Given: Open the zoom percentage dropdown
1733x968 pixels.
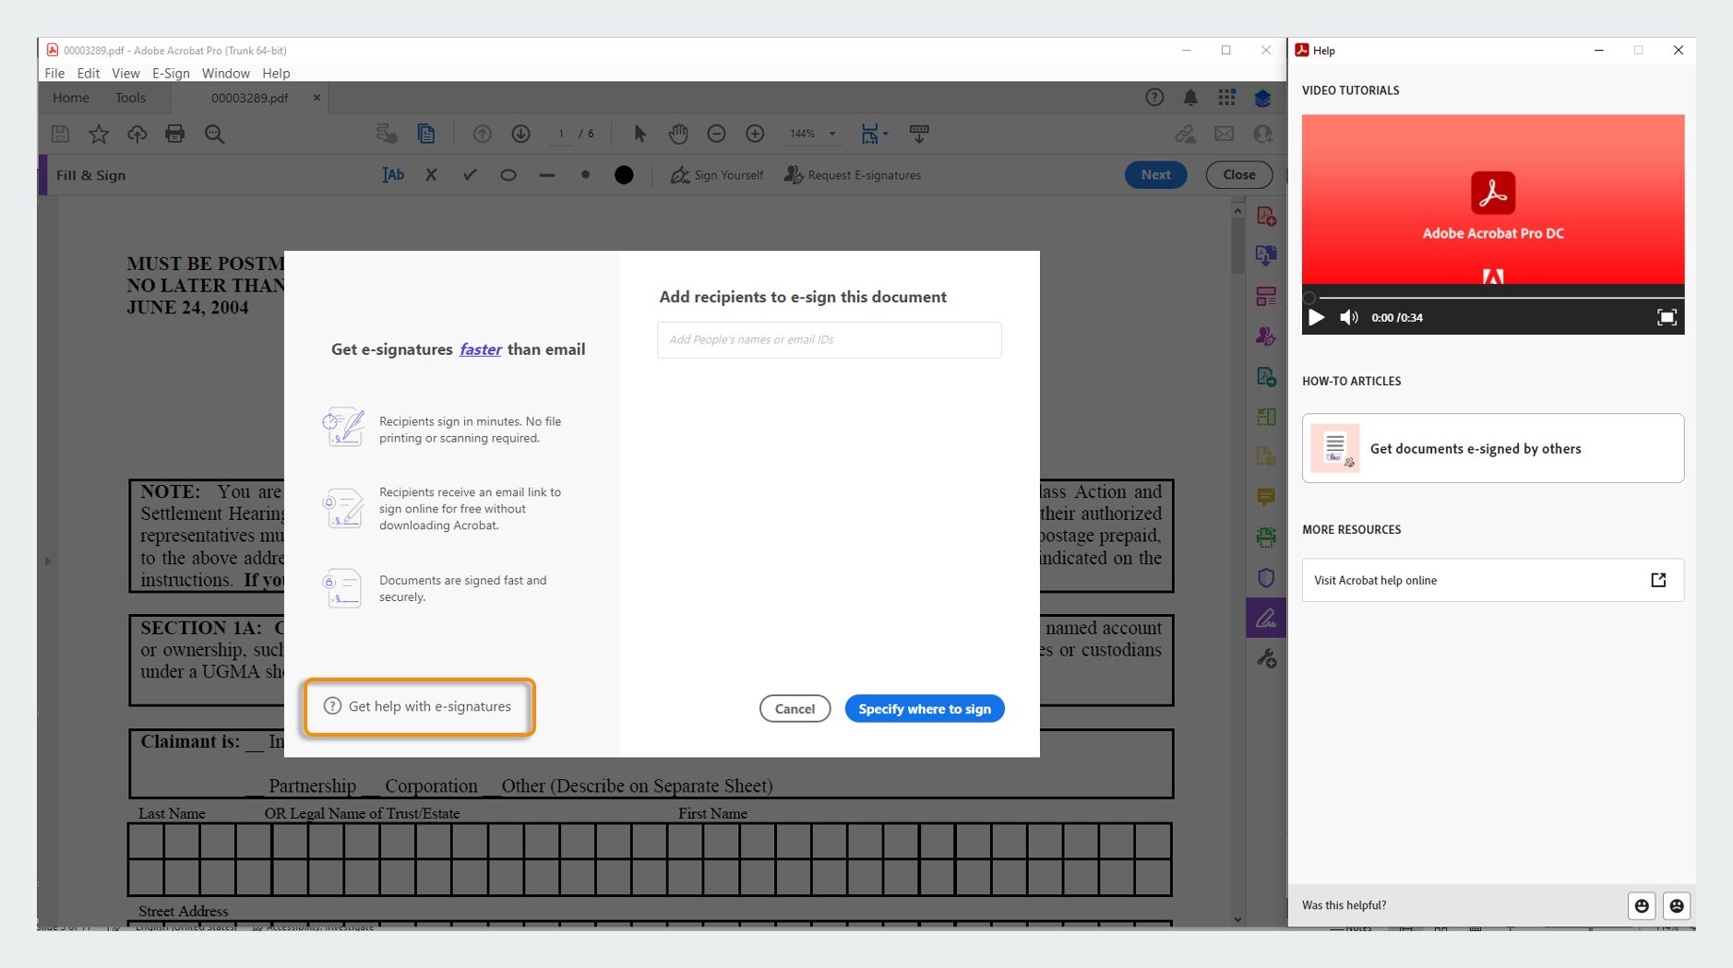Looking at the screenshot, I should click(x=832, y=134).
